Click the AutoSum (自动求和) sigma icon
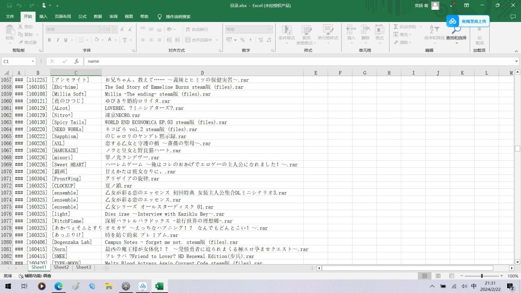This screenshot has height=293, width=521. tap(396, 27)
